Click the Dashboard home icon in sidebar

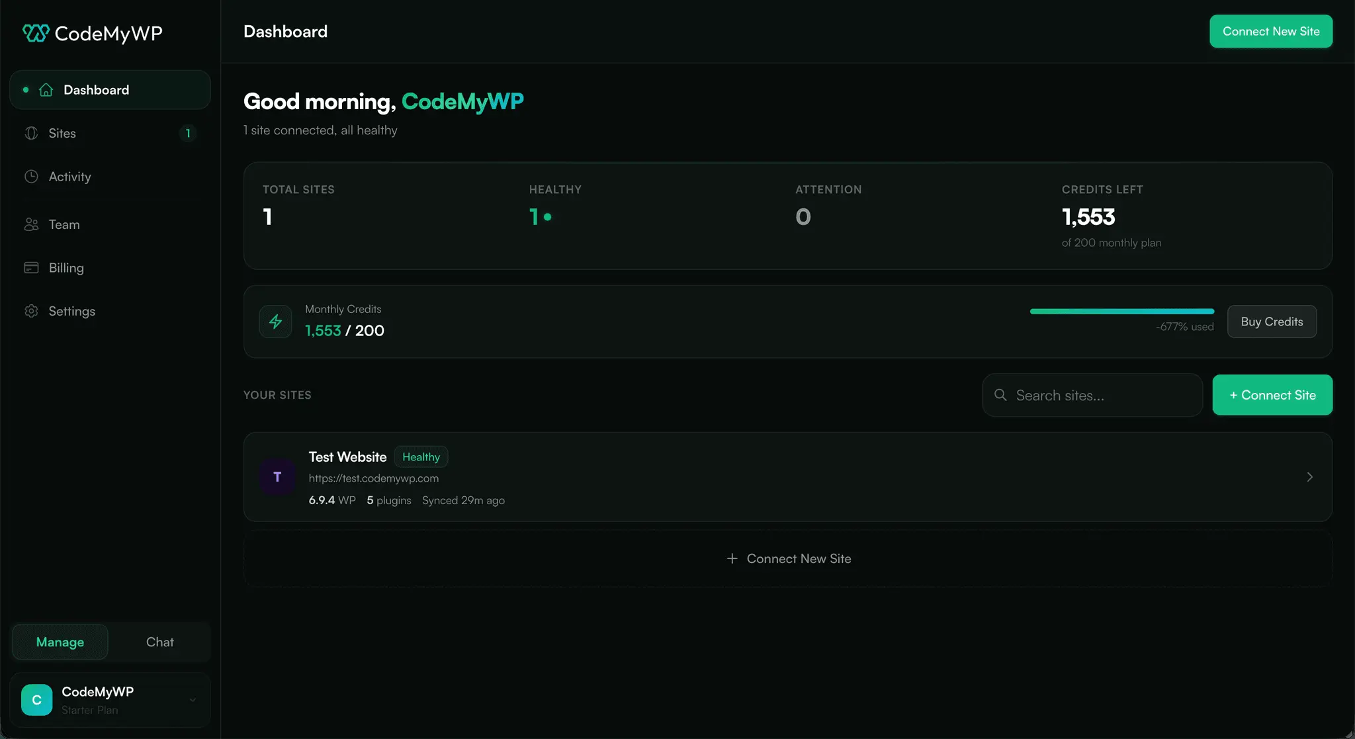click(46, 90)
